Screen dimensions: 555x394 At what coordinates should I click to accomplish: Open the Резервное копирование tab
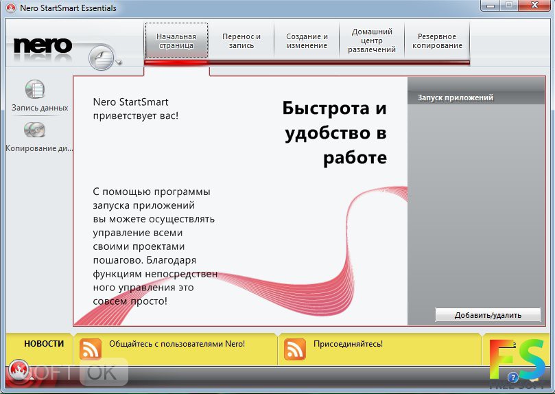click(437, 40)
